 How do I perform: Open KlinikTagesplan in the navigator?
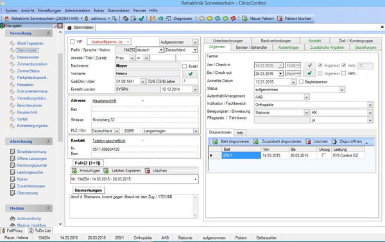(30, 43)
